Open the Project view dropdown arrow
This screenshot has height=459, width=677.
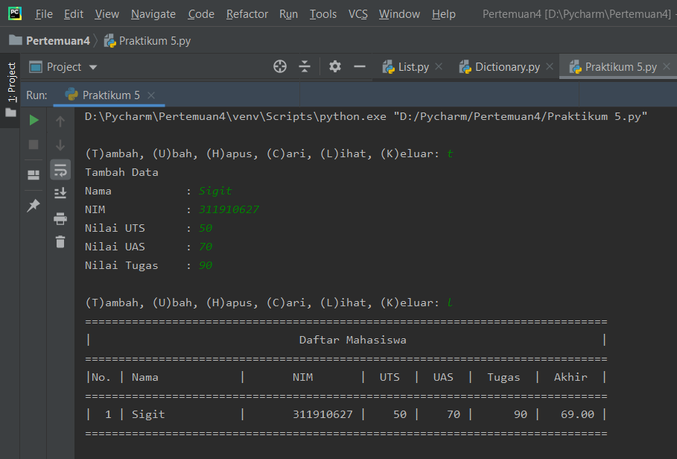coord(93,67)
